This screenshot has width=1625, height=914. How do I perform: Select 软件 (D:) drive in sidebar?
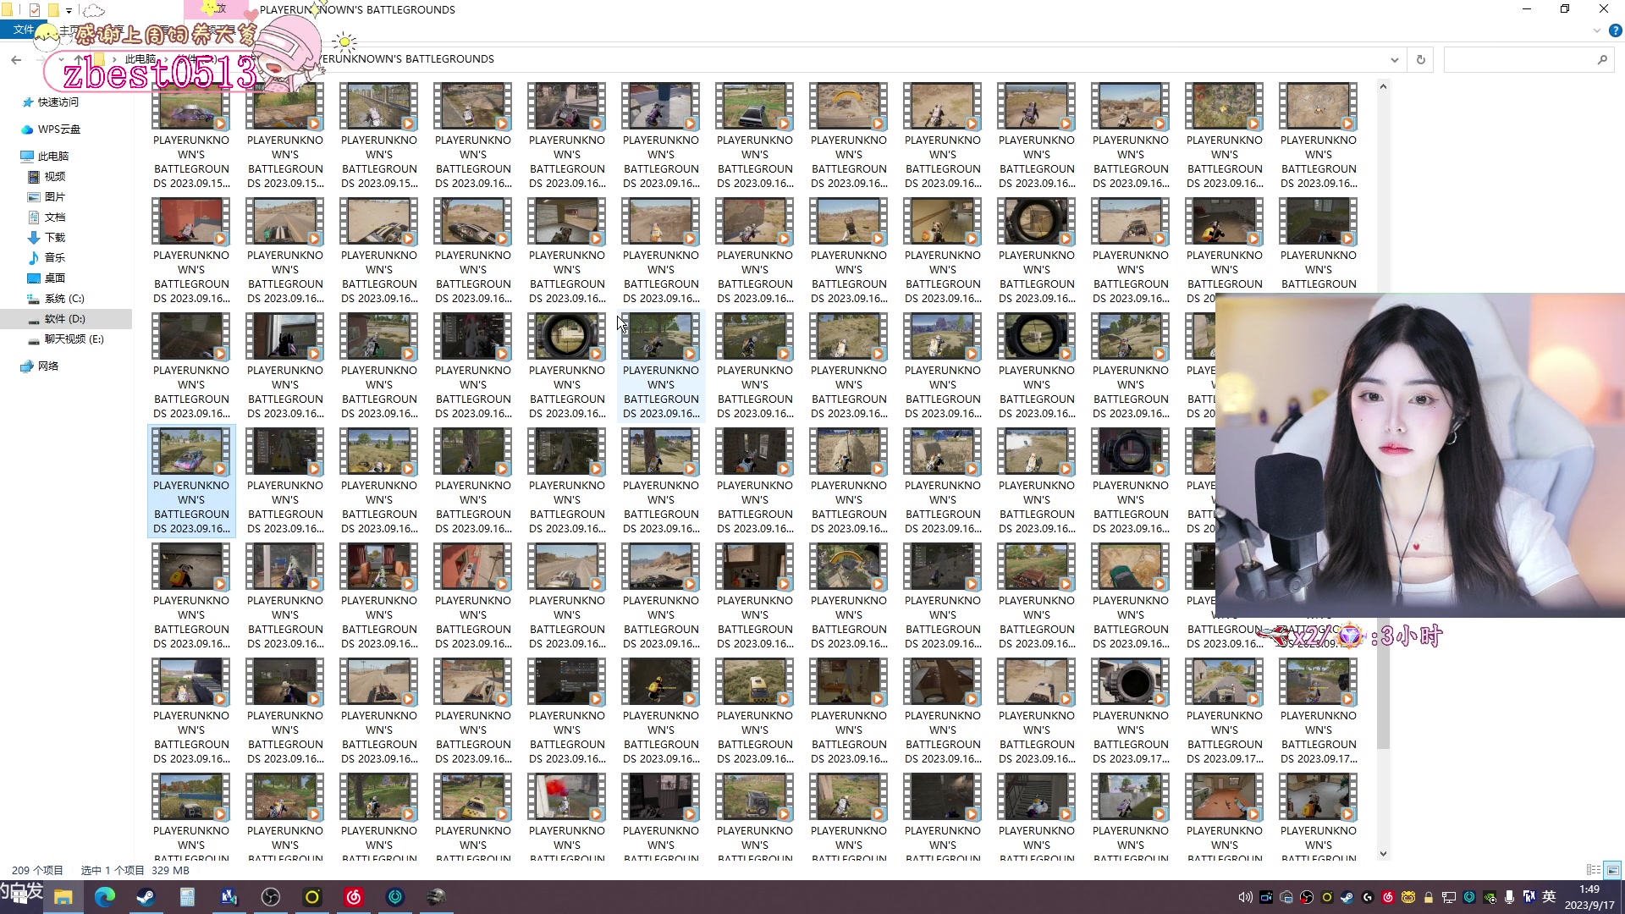click(65, 319)
